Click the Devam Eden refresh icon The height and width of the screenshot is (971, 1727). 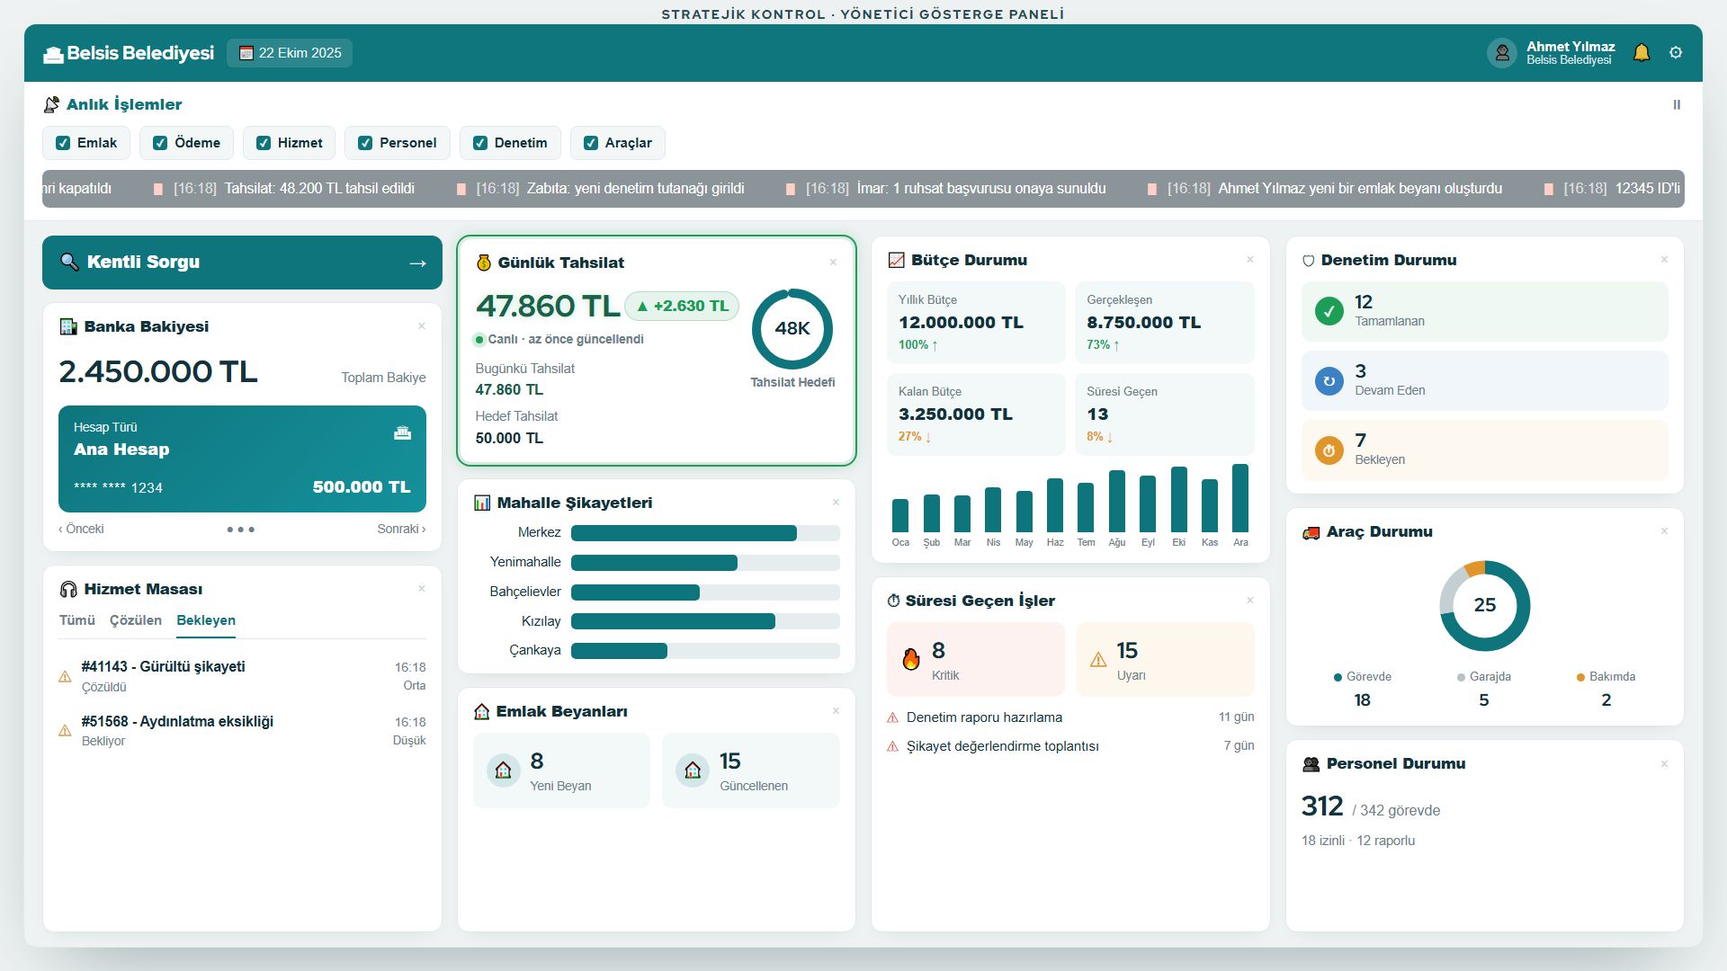[x=1329, y=381]
